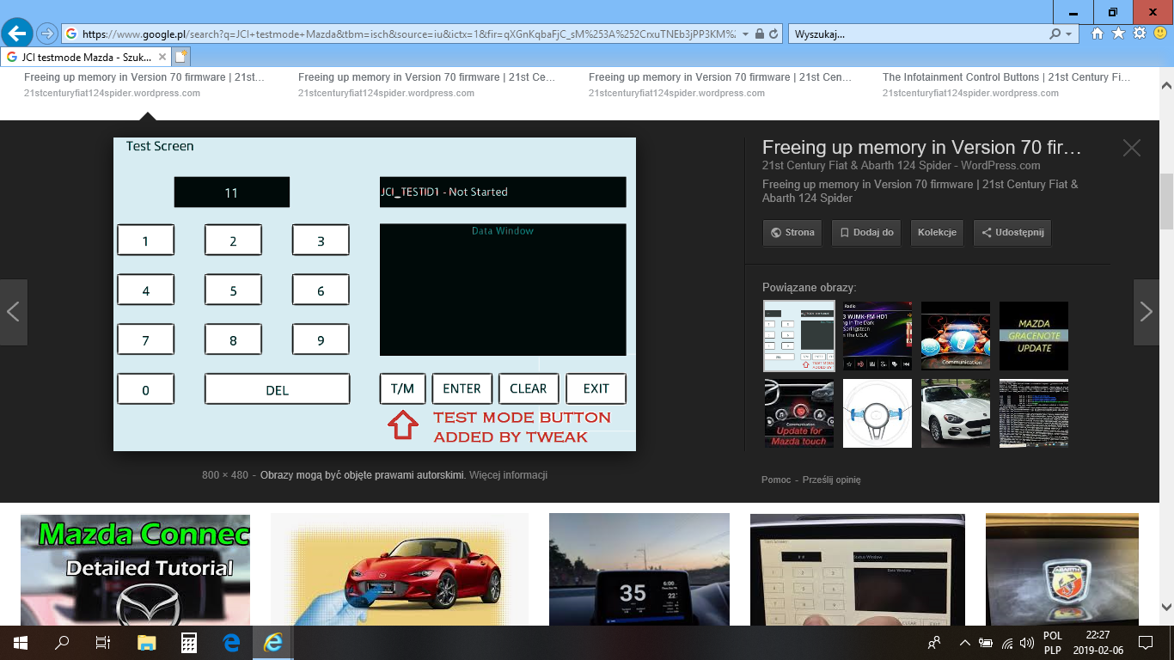
Task: Show hidden system tray icons chevron
Action: 964,643
